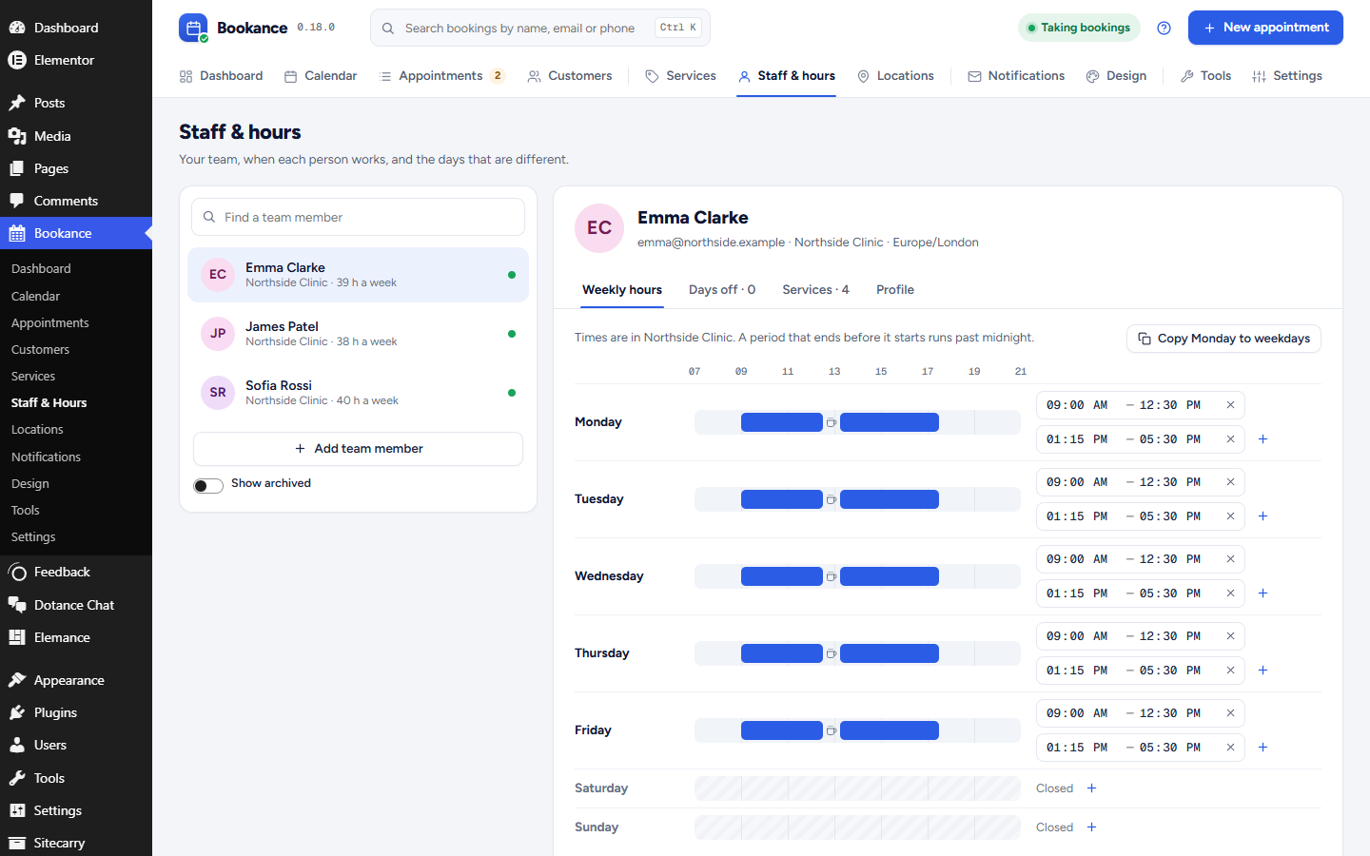
Task: Open the Services · 4 tab
Action: click(x=815, y=290)
